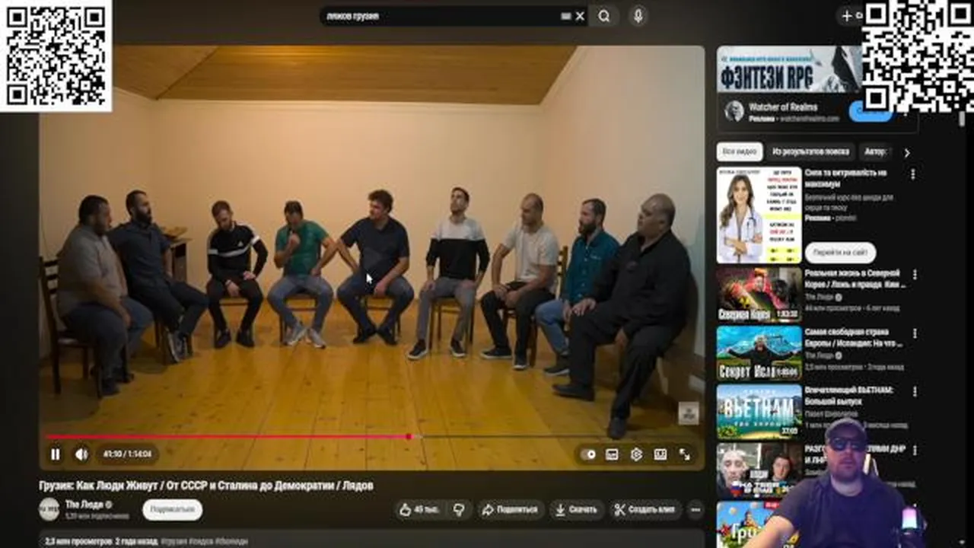Show more filter chips with the right arrow

906,152
